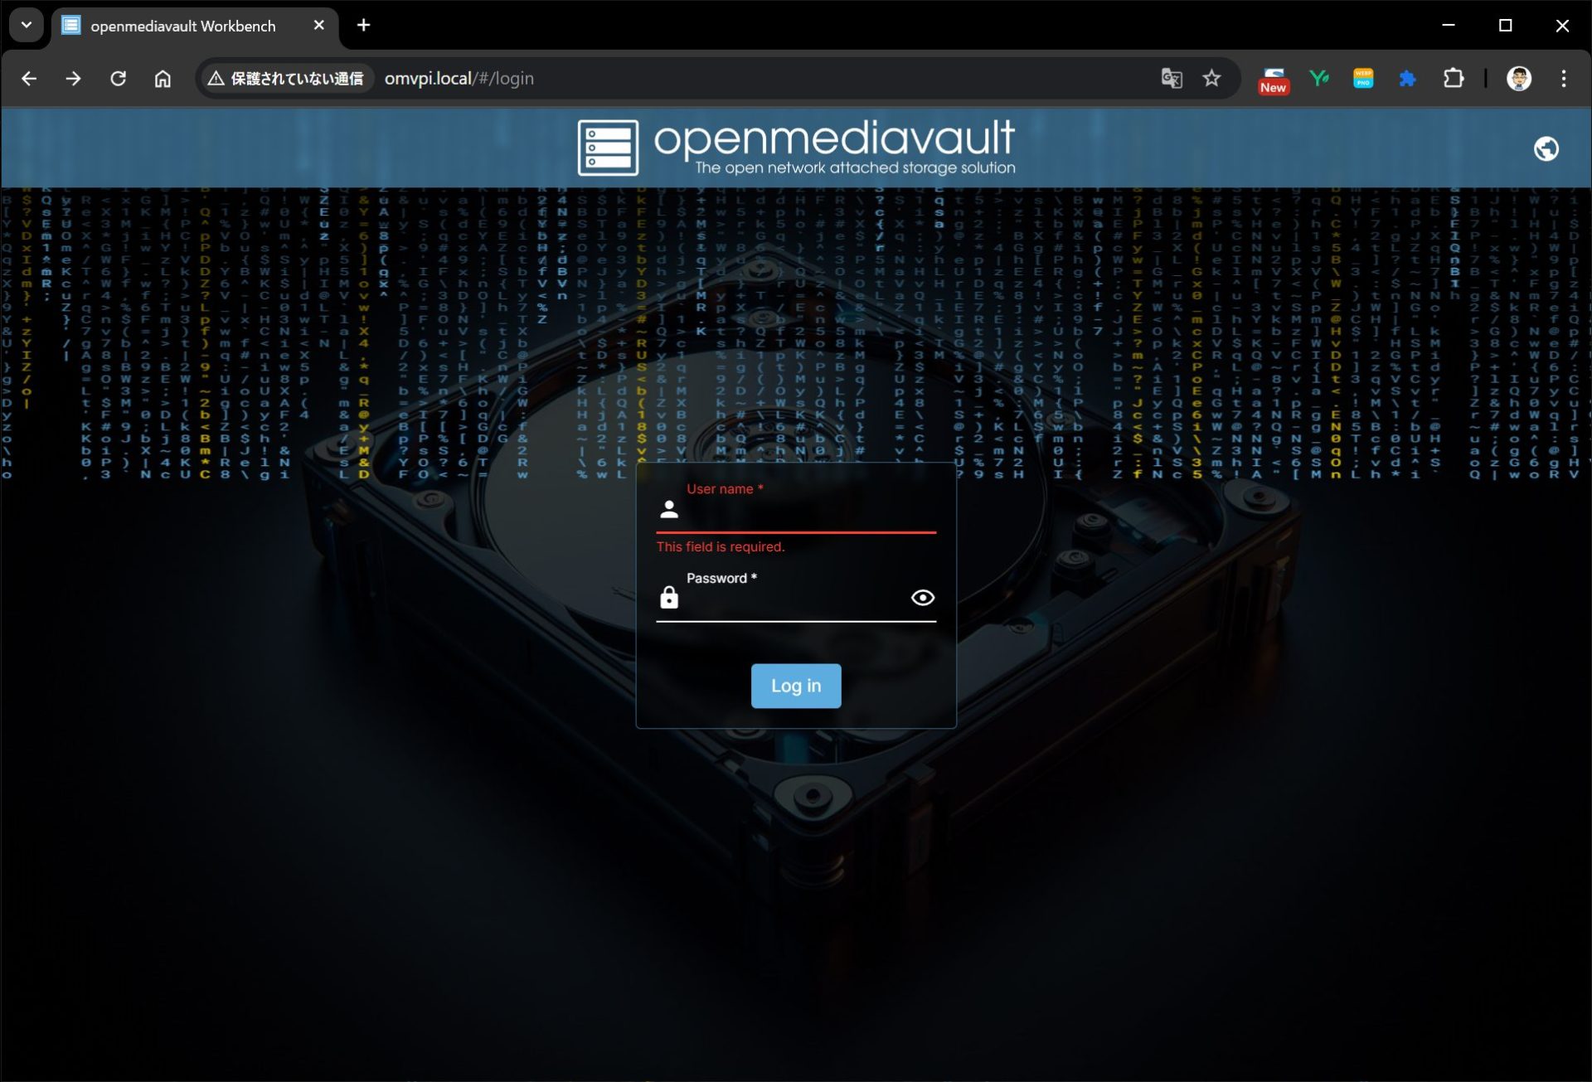Image resolution: width=1592 pixels, height=1082 pixels.
Task: Click the openmediavault logo icon
Action: (x=608, y=148)
